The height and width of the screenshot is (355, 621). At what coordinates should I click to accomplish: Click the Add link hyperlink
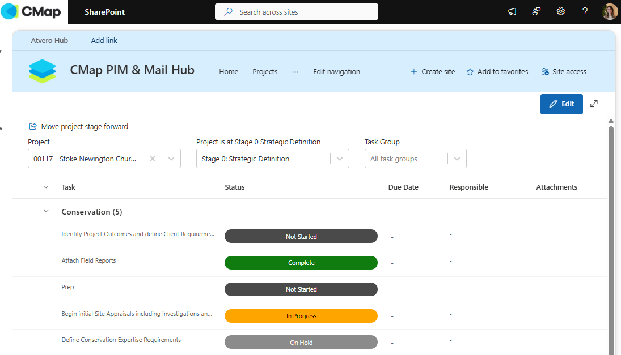(104, 40)
